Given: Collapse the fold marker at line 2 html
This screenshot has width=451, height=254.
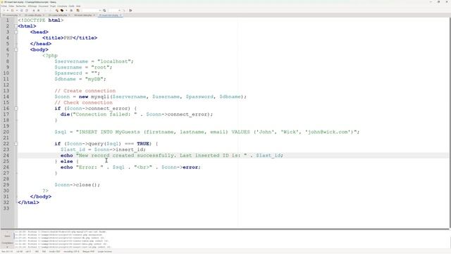Looking at the screenshot, I should click(x=16, y=26).
